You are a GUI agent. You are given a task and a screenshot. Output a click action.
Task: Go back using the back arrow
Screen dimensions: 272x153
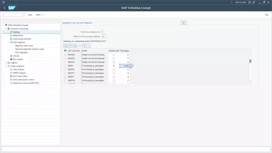coord(5,8)
